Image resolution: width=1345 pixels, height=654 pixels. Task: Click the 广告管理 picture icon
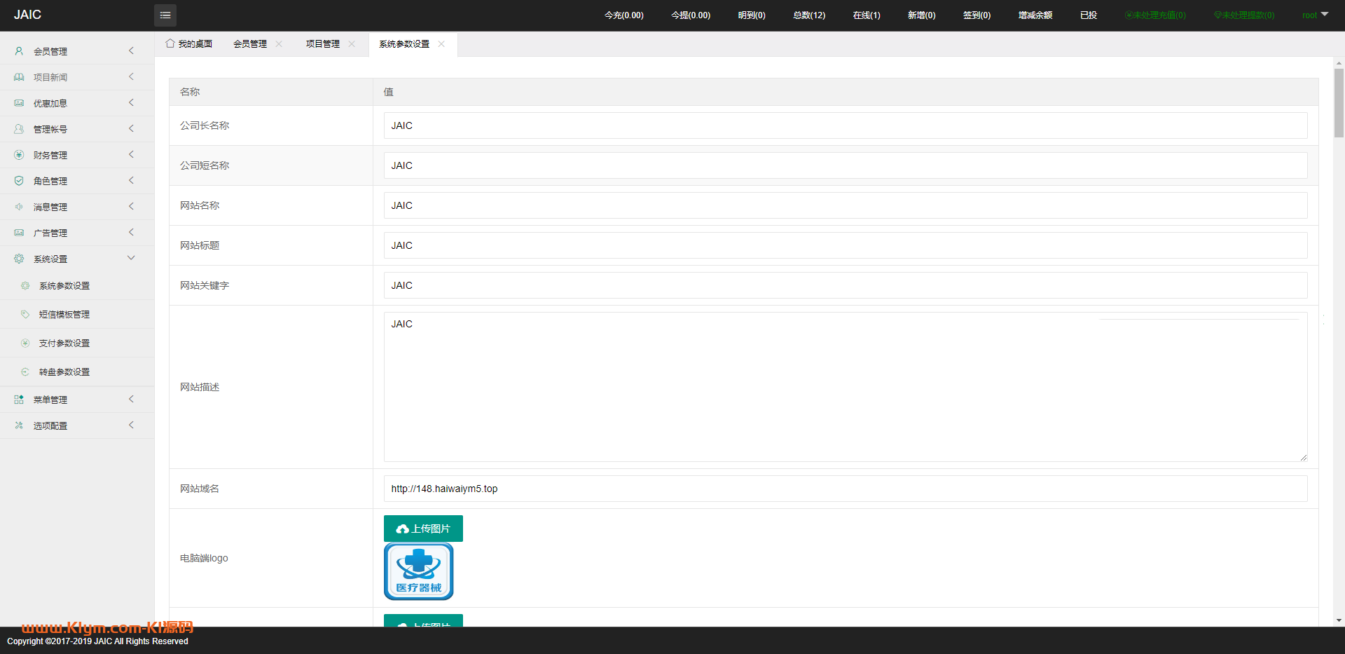point(19,233)
